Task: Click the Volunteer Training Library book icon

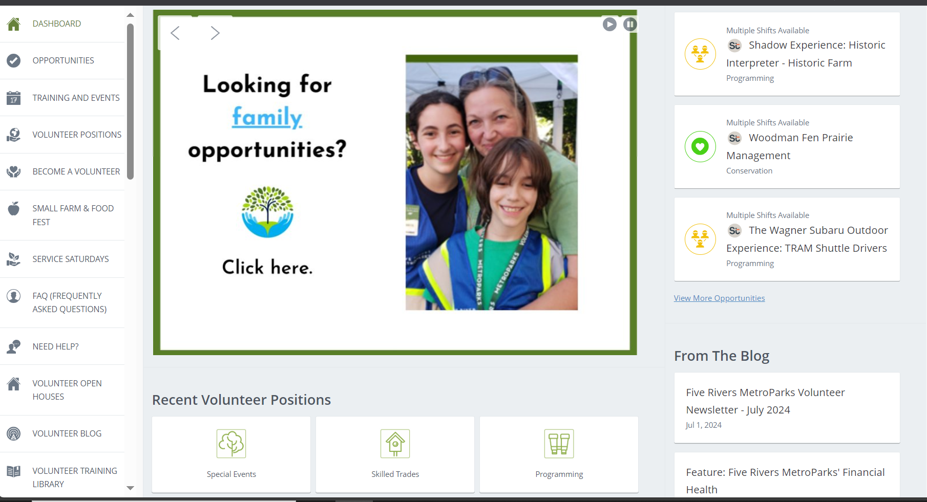Action: 14,471
